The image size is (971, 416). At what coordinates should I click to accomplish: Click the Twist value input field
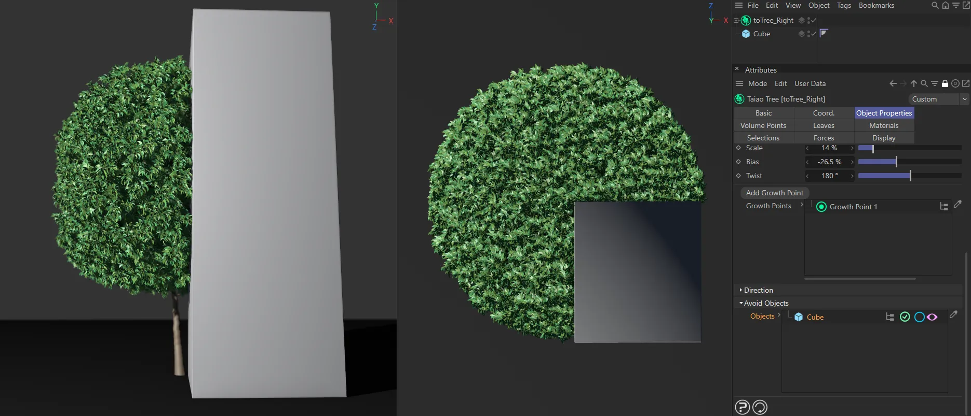[x=829, y=176]
